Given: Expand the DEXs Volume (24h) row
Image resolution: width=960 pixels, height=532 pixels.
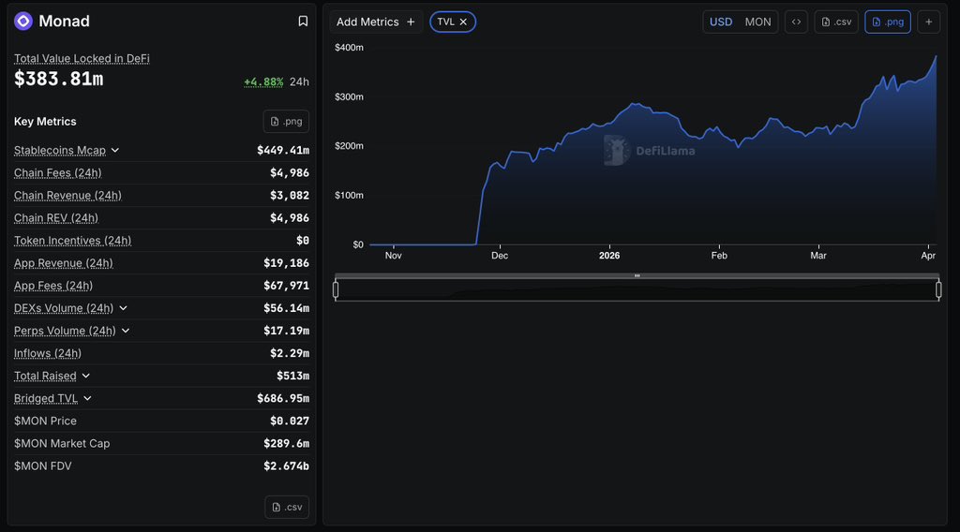Looking at the screenshot, I should point(123,308).
